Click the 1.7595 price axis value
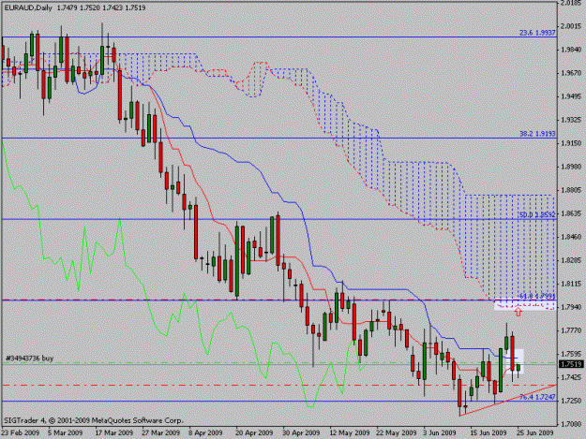Image resolution: width=586 pixels, height=439 pixels. click(571, 354)
